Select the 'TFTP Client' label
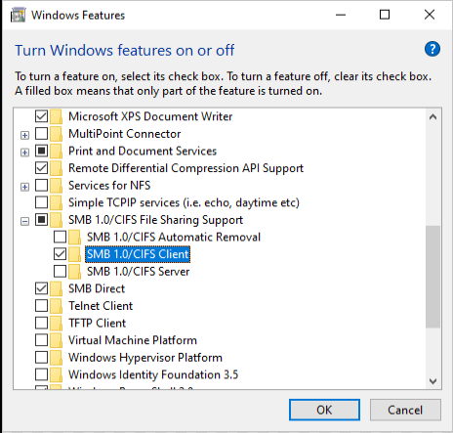453x433 pixels. [x=97, y=324]
